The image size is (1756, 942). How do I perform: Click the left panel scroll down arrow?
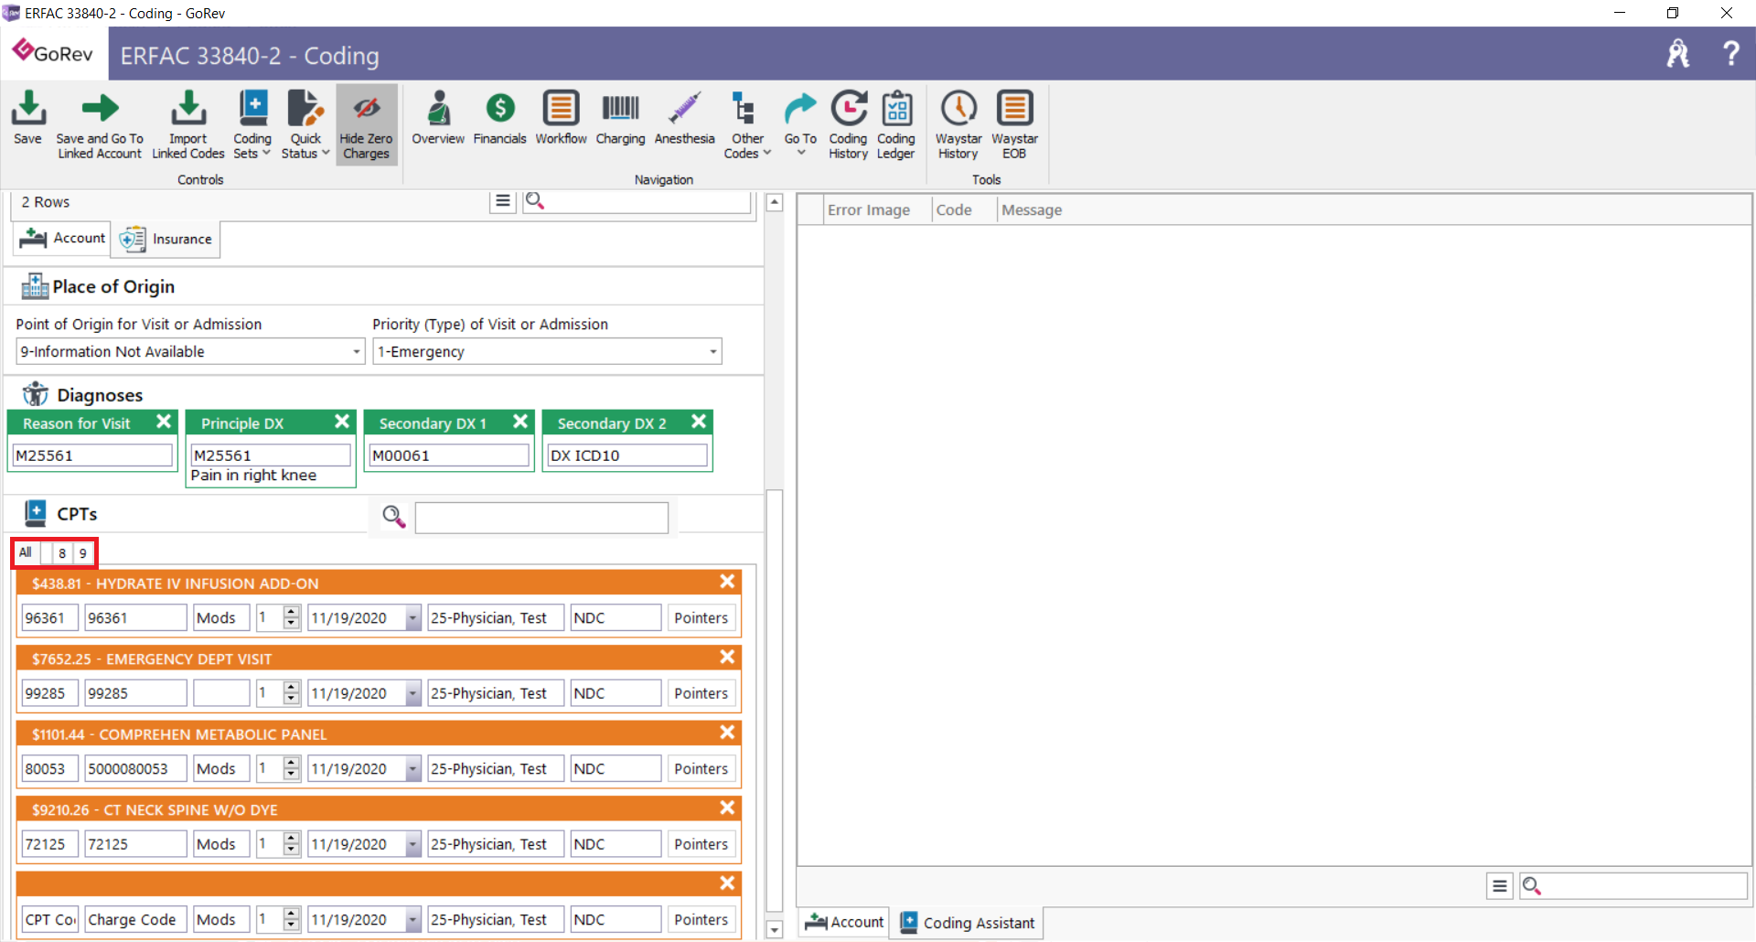pyautogui.click(x=775, y=930)
